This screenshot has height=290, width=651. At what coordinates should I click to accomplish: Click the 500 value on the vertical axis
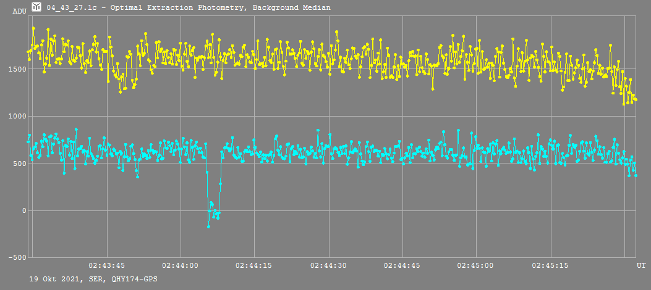pyautogui.click(x=19, y=164)
